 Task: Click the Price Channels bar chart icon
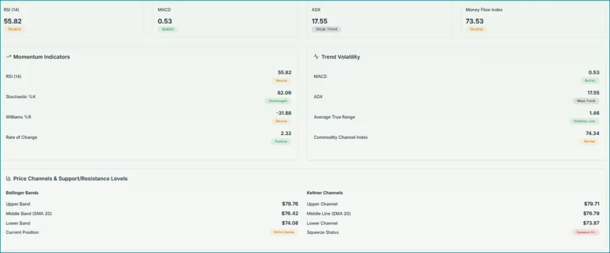click(9, 179)
